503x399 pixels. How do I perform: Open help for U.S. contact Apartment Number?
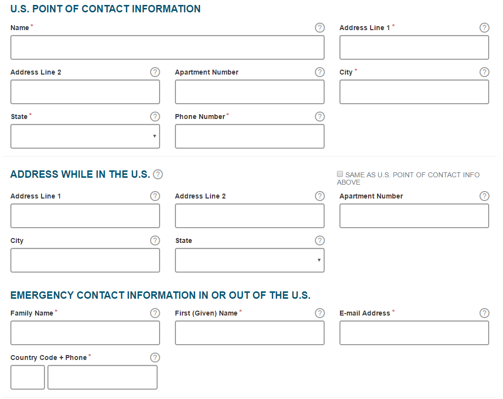click(320, 72)
